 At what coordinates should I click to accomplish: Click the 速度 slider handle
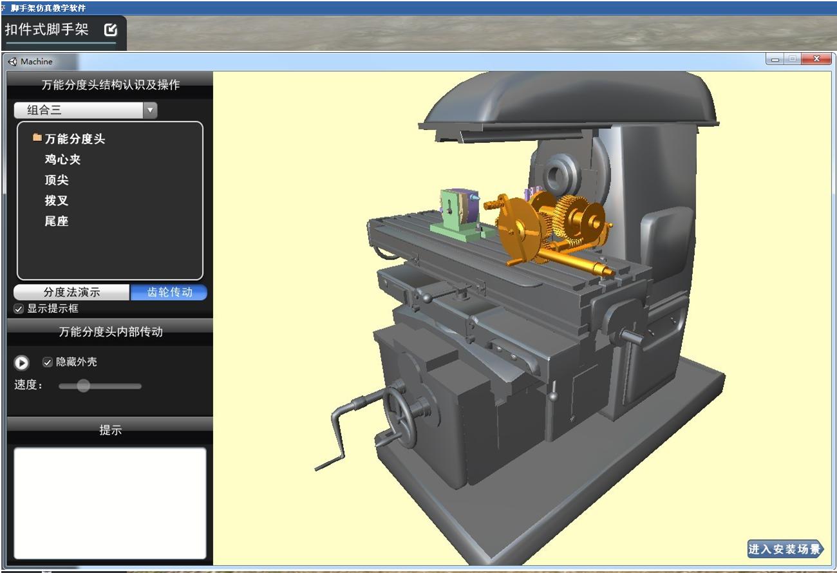[83, 386]
